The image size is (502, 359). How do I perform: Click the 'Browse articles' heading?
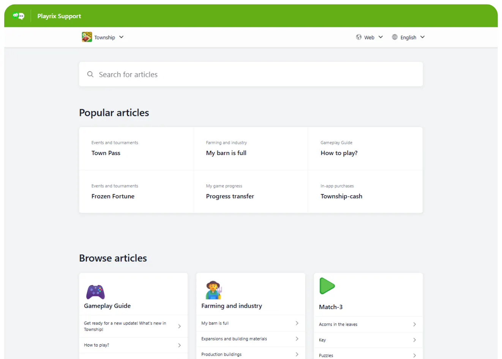113,258
